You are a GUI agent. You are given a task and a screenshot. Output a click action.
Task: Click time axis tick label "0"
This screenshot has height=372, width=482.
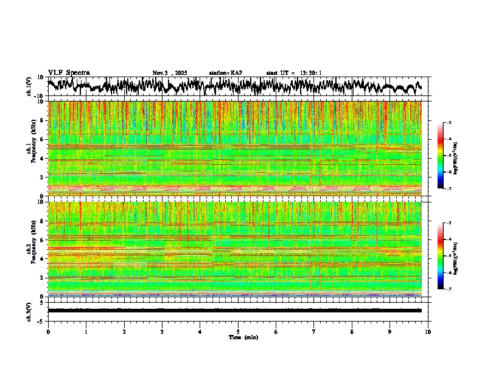[x=48, y=332]
